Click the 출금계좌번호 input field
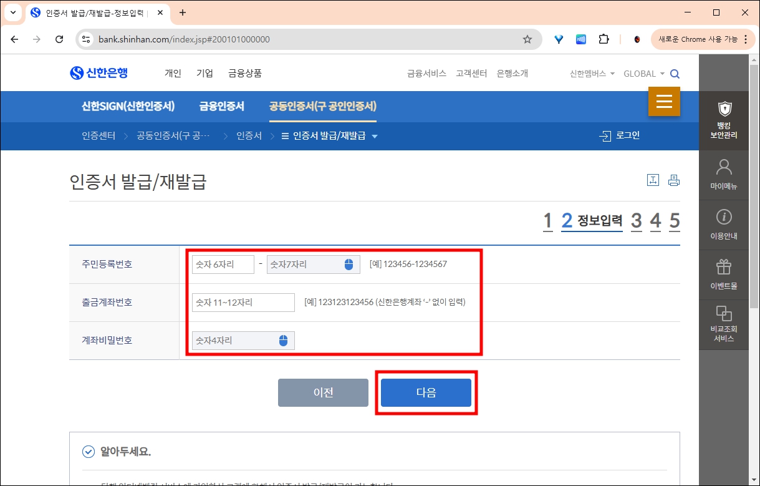The width and height of the screenshot is (760, 486). click(243, 302)
